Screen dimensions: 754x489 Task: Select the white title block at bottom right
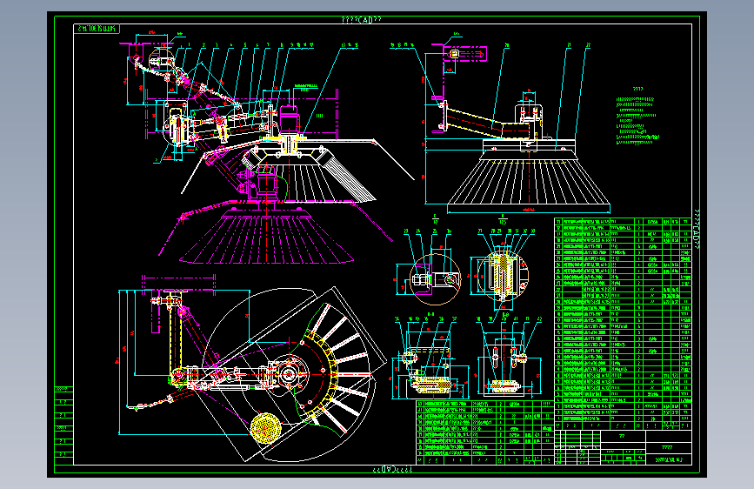coord(624,447)
